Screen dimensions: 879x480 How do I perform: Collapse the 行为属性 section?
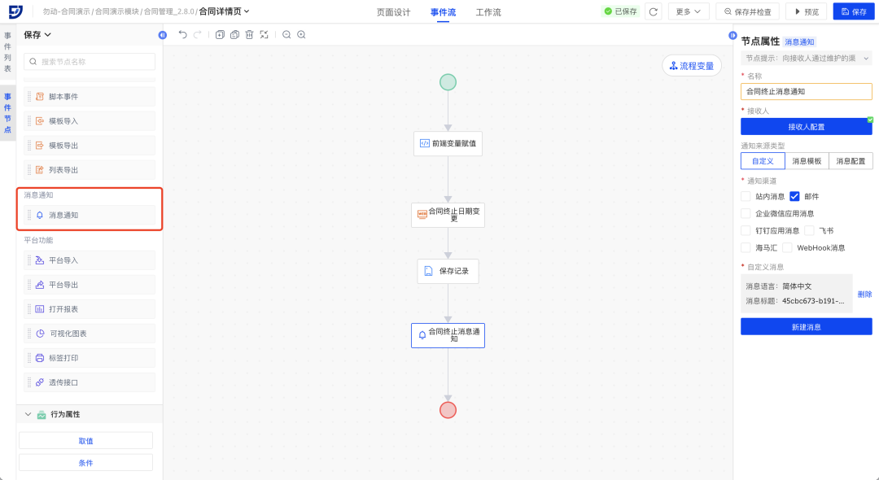pyautogui.click(x=28, y=414)
